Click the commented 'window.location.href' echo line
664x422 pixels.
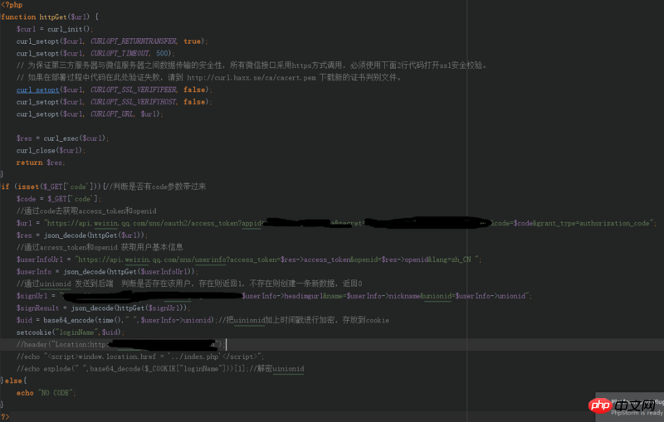[x=140, y=357]
